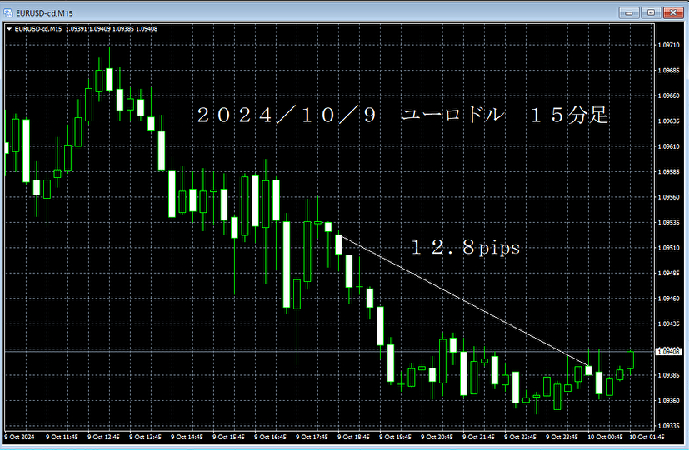Click time axis label 9 Oct 14:45
This screenshot has height=450, width=689.
187,438
